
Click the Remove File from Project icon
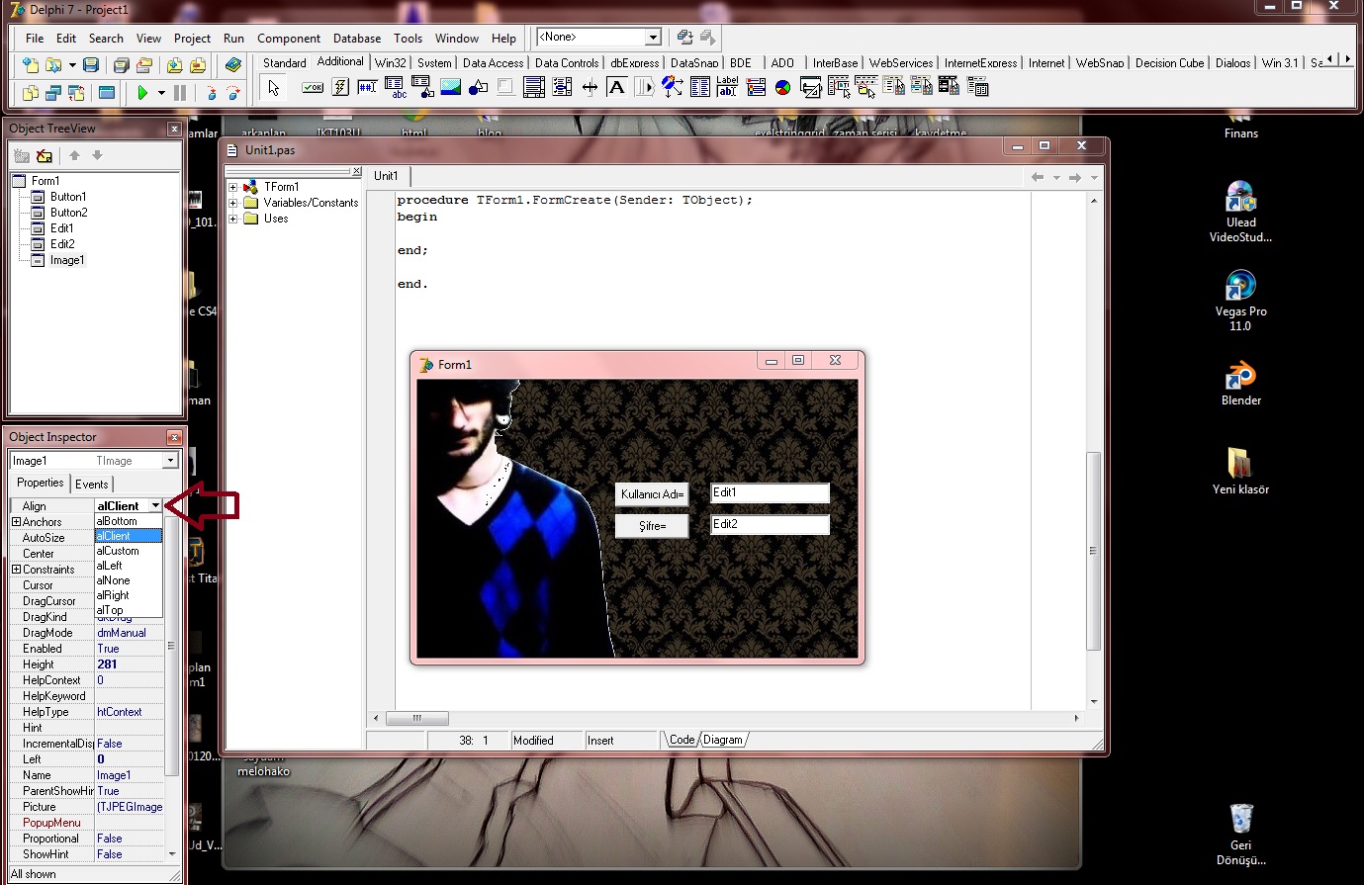[x=198, y=65]
